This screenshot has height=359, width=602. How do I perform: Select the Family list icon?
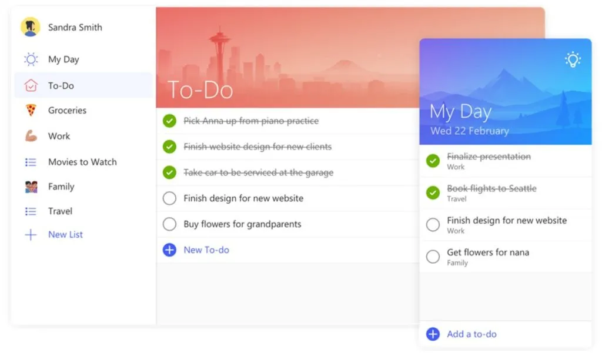31,187
